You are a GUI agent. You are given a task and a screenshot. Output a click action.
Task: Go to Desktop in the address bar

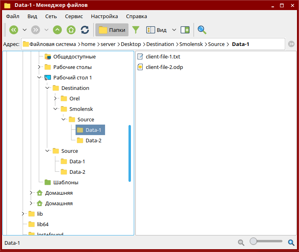[x=131, y=44]
